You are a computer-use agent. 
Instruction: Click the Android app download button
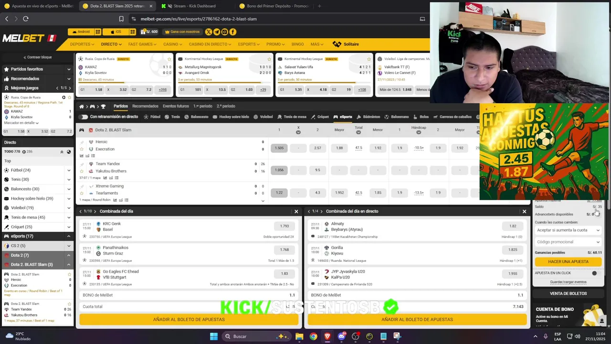pos(81,32)
